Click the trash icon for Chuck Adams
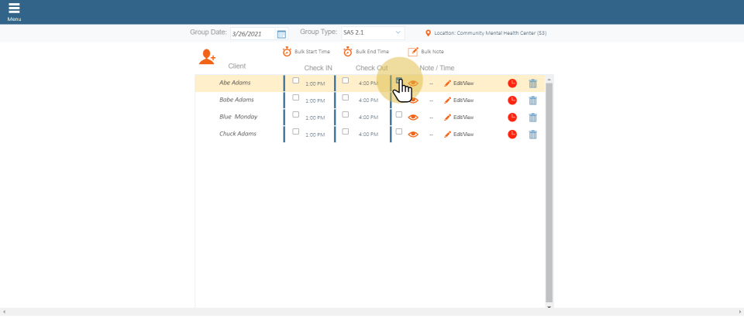744x317 pixels. 532,135
